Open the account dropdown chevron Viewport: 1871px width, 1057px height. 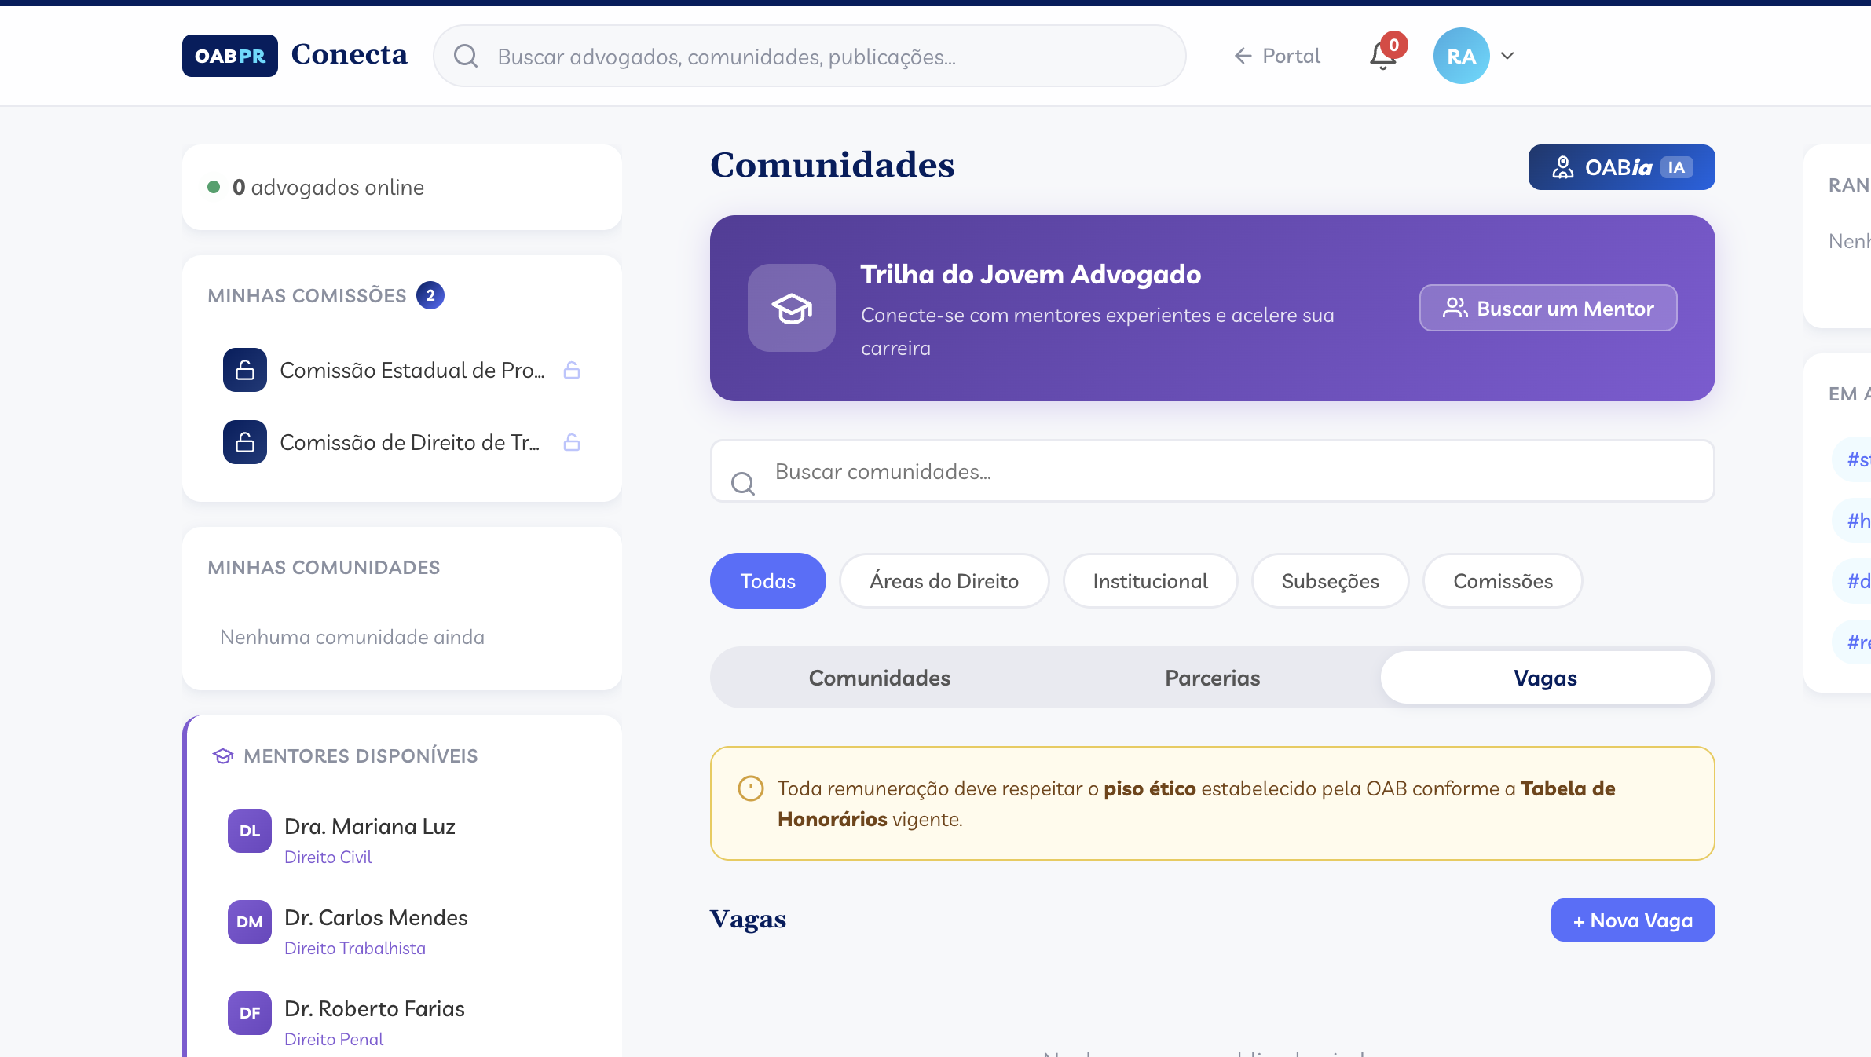[x=1507, y=56]
